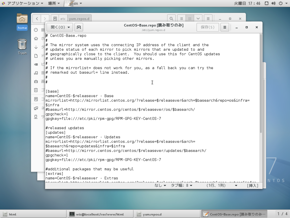Screen dimensions: 290x218
Task: Click /etc/yum.repos.d path subtitle in gedit
Action: click(x=154, y=30)
